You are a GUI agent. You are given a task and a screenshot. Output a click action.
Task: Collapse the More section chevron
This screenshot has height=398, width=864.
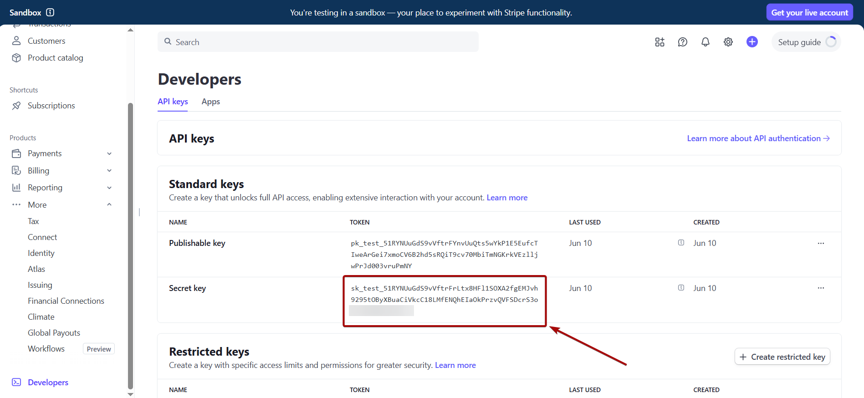109,204
